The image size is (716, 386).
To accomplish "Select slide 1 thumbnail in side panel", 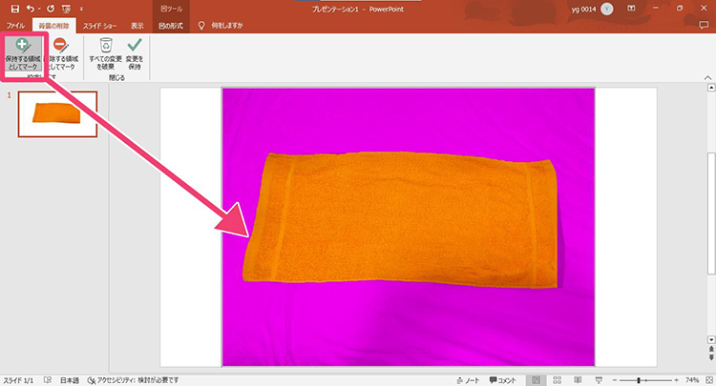I will coord(57,113).
